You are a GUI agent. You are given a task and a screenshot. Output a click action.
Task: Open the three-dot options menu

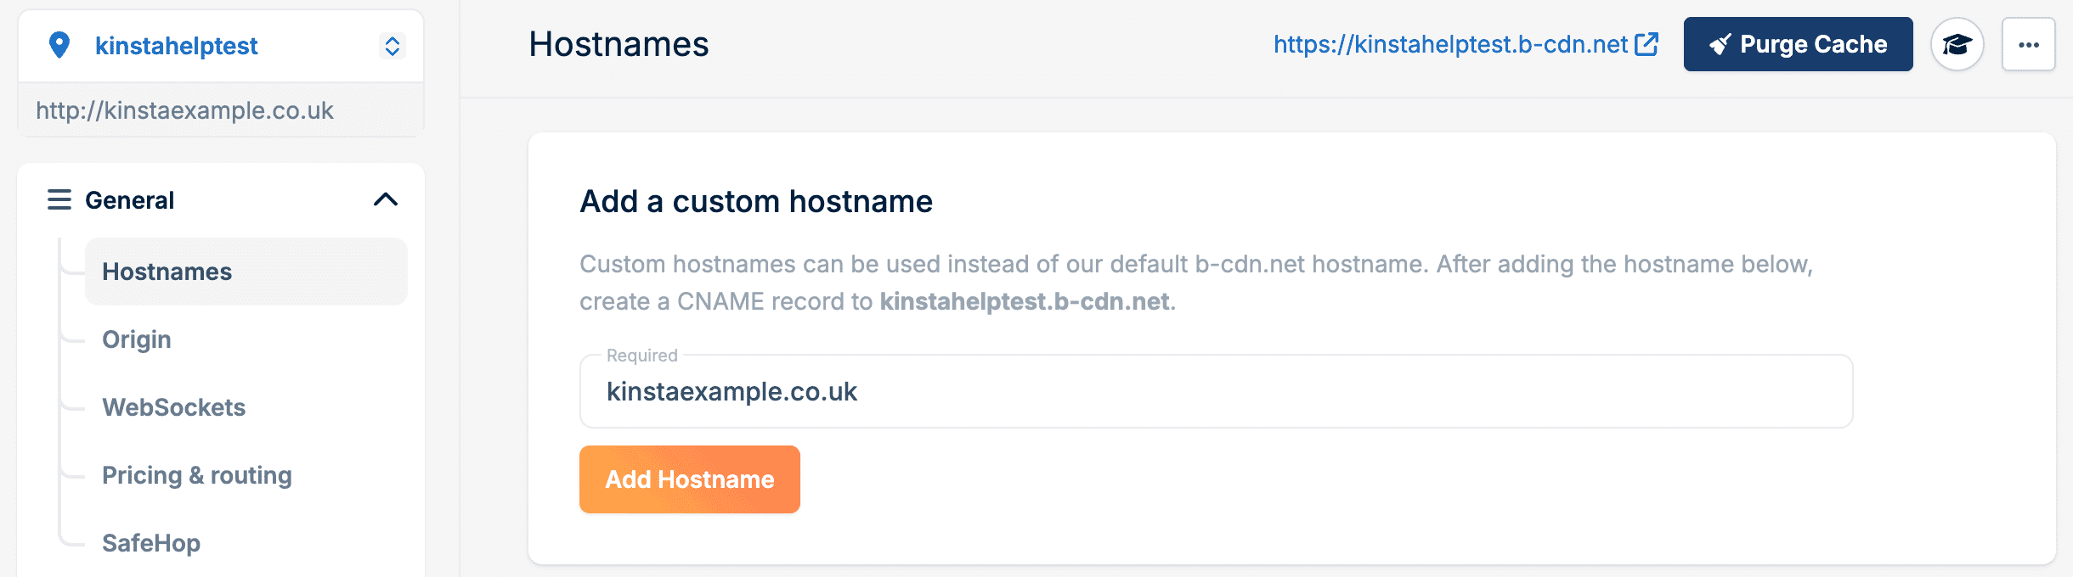click(x=2030, y=44)
